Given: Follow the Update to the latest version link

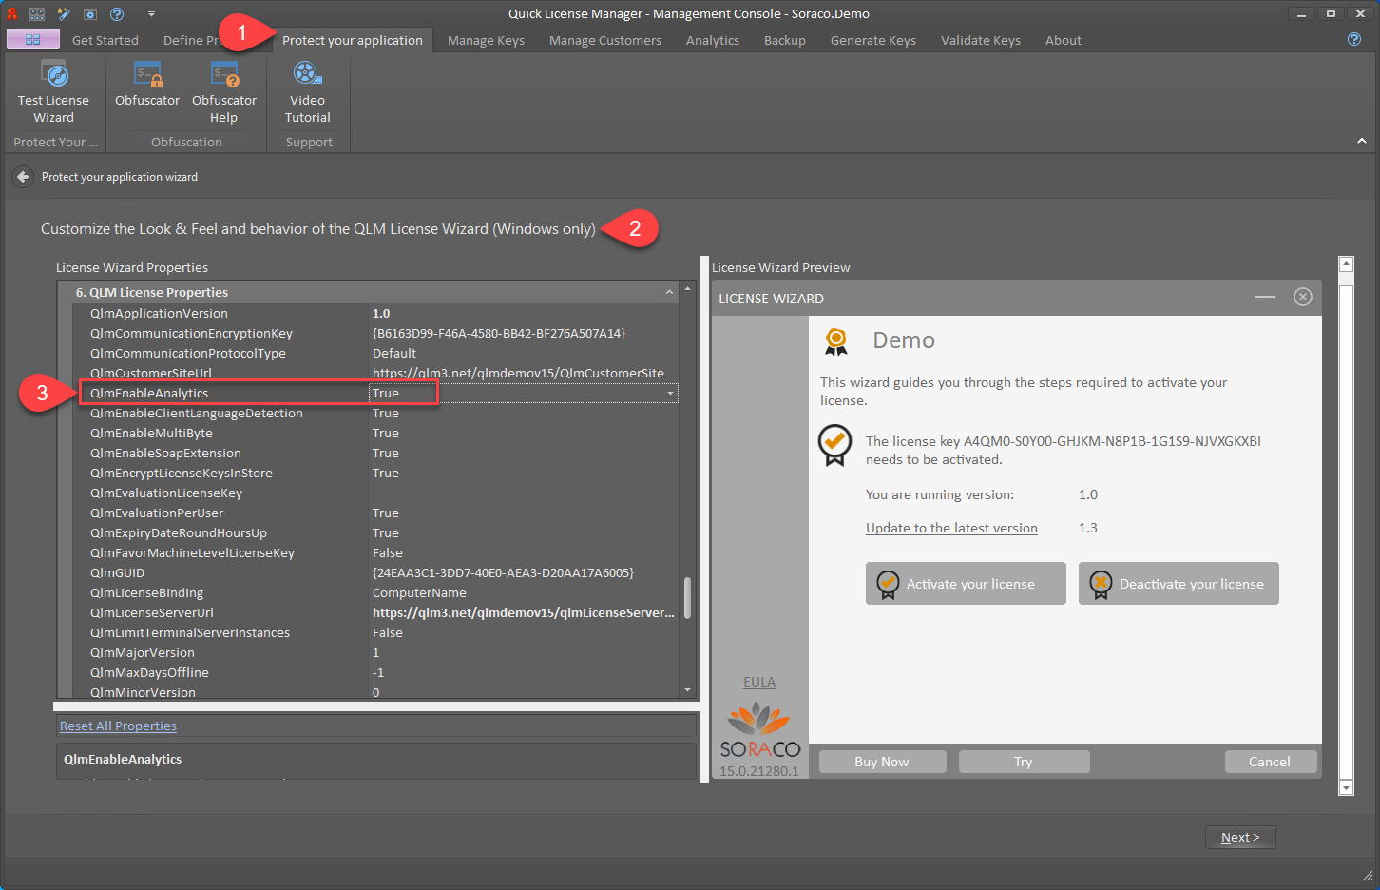Looking at the screenshot, I should [x=951, y=528].
